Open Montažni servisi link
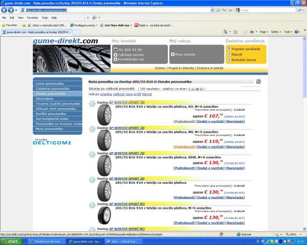Image resolution: width=307 pixels, height=245 pixels. 244,60
